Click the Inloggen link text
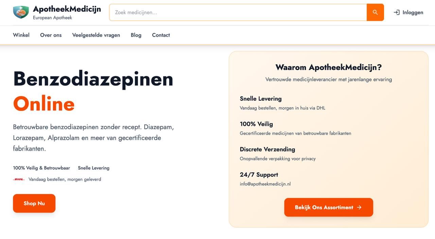Viewport: 435px width, 239px height. click(413, 12)
